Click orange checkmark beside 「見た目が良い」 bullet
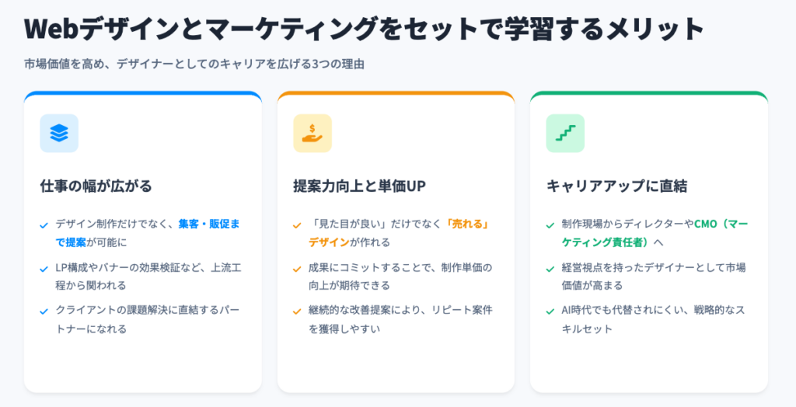 click(297, 225)
